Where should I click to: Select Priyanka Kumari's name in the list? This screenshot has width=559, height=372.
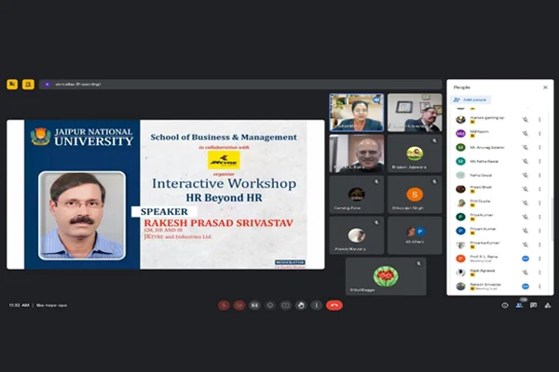coord(484,243)
